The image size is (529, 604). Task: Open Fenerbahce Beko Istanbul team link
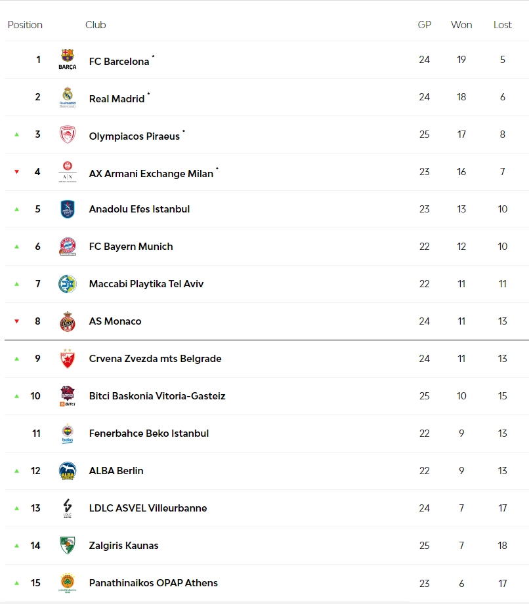(x=149, y=433)
